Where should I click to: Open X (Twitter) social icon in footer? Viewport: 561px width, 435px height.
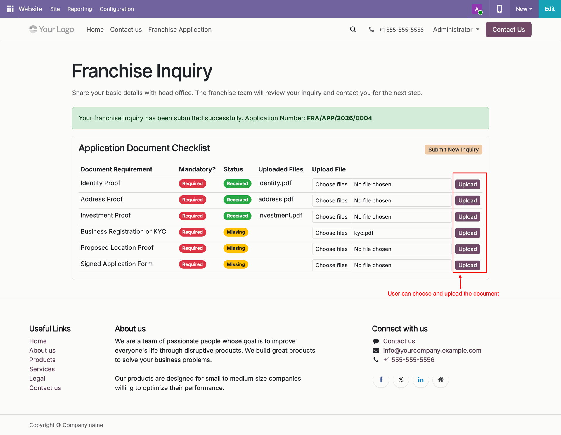click(401, 379)
